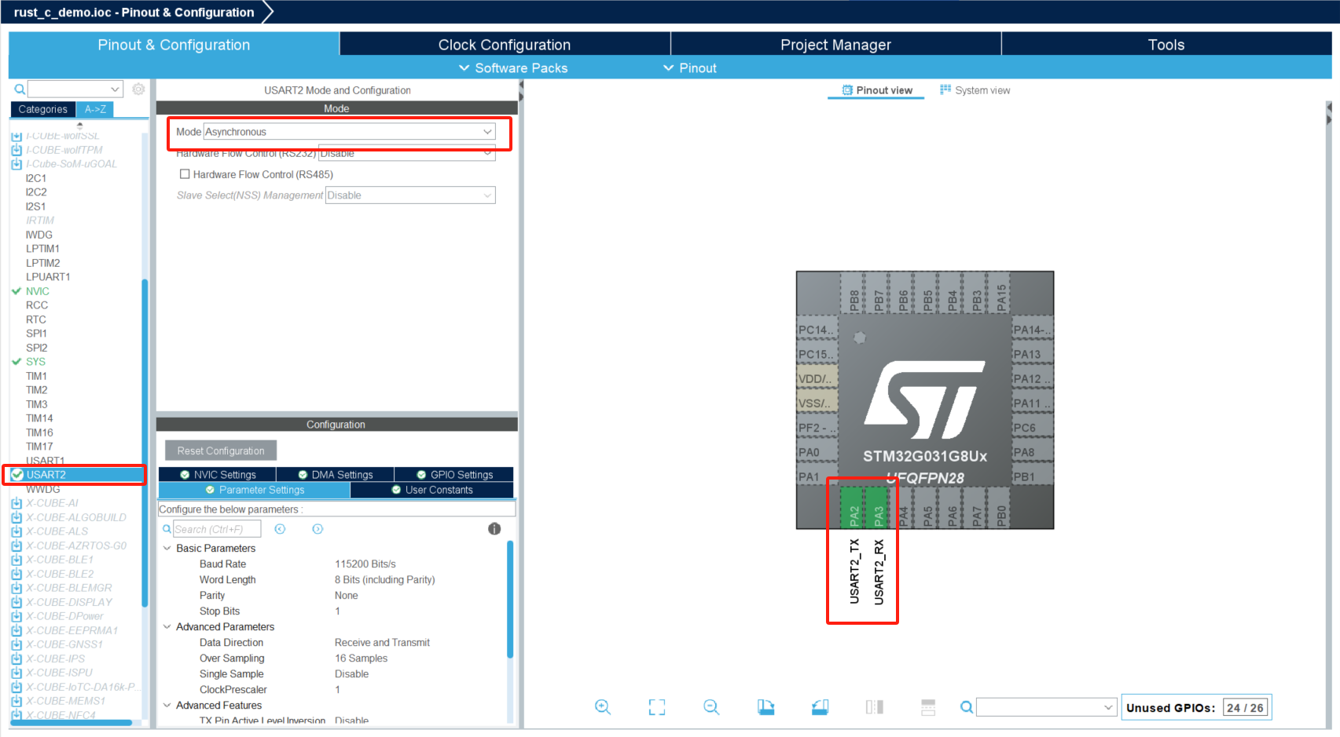Screen dimensions: 1340x737
Task: Select the Categories tab
Action: tap(43, 109)
